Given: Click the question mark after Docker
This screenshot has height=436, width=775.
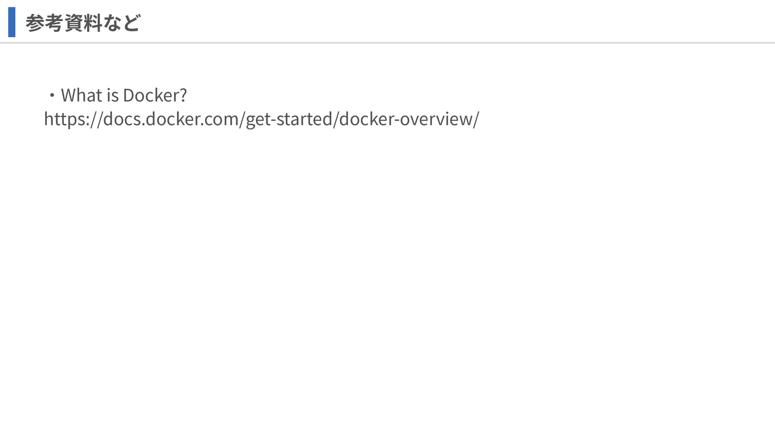Looking at the screenshot, I should coord(183,95).
